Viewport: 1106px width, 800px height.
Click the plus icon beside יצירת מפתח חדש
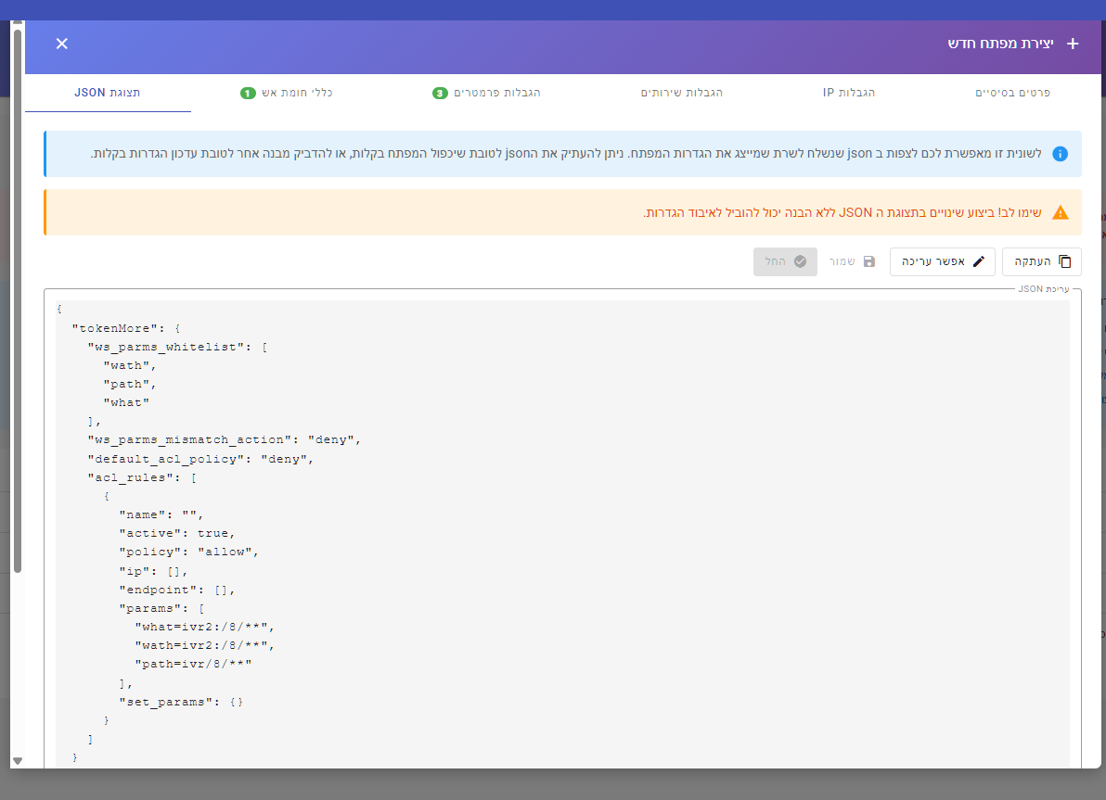(1073, 44)
